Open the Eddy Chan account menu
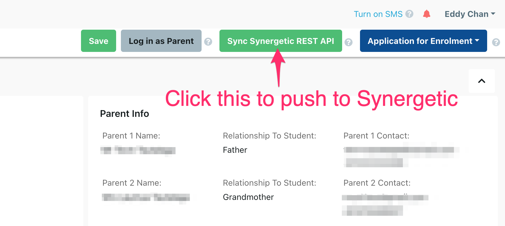This screenshot has height=226, width=505. coord(466,14)
